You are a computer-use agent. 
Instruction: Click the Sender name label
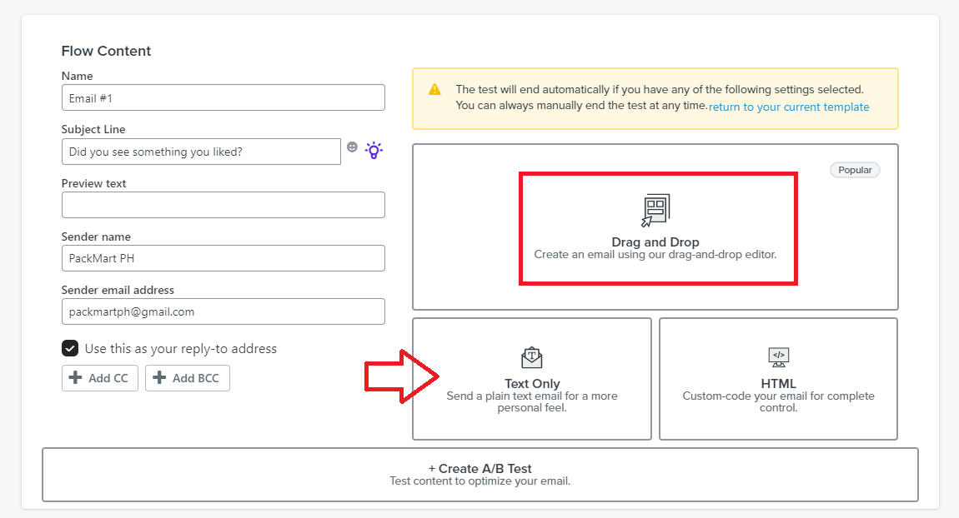coord(96,237)
